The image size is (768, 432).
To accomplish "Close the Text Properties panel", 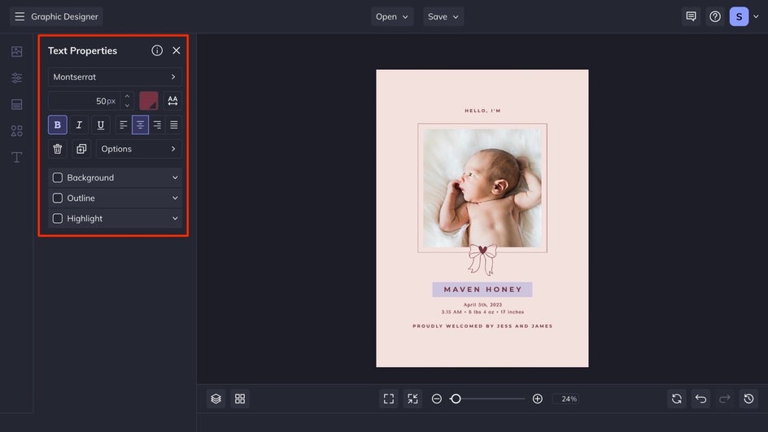I will (x=177, y=50).
